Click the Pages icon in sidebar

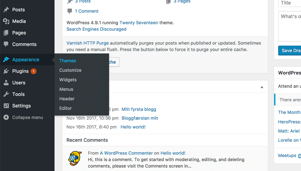pos(6,33)
